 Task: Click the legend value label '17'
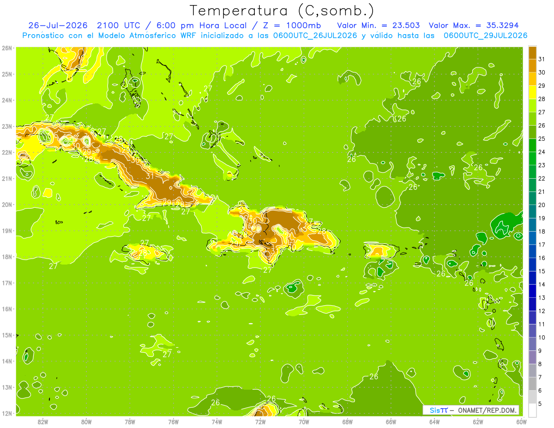(x=542, y=245)
